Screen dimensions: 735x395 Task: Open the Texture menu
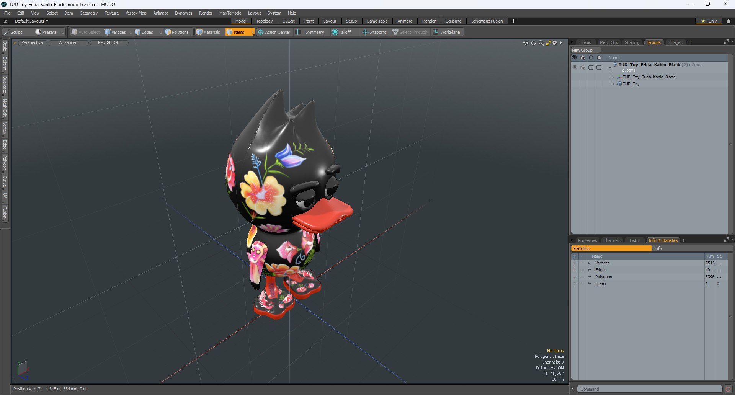point(111,13)
